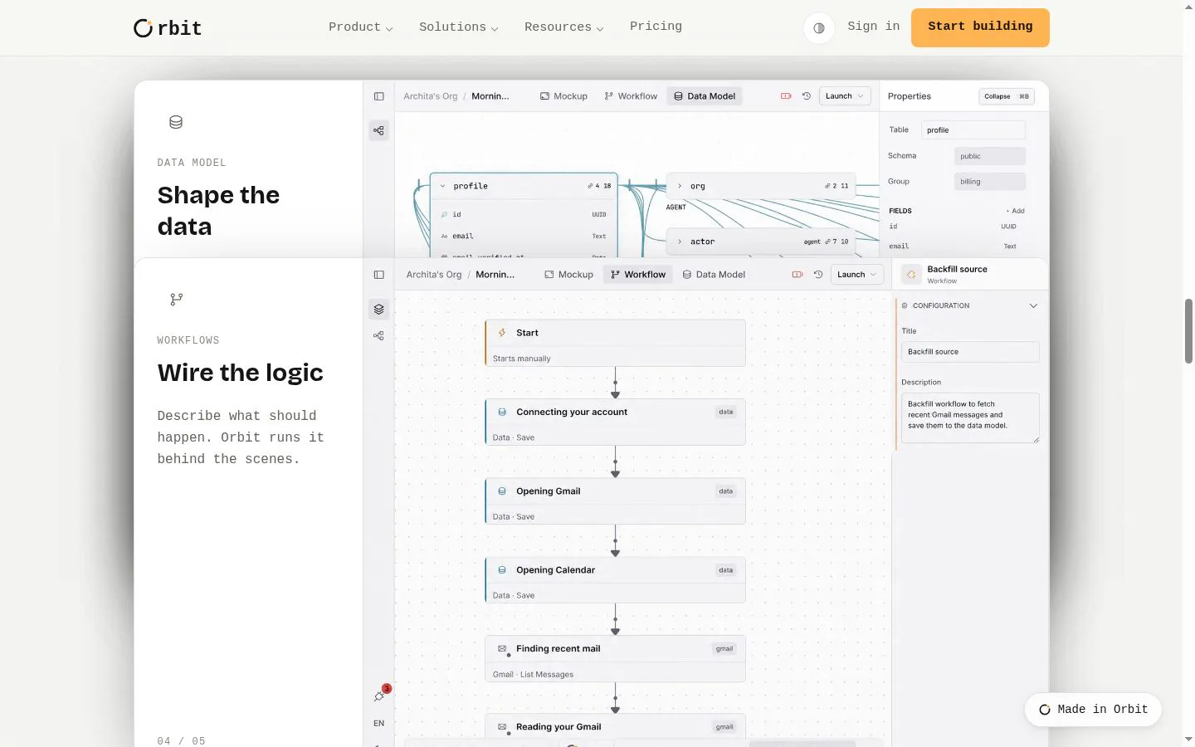Image resolution: width=1195 pixels, height=747 pixels.
Task: Collapse the CONFIGURATION section chevron
Action: pos(1033,305)
